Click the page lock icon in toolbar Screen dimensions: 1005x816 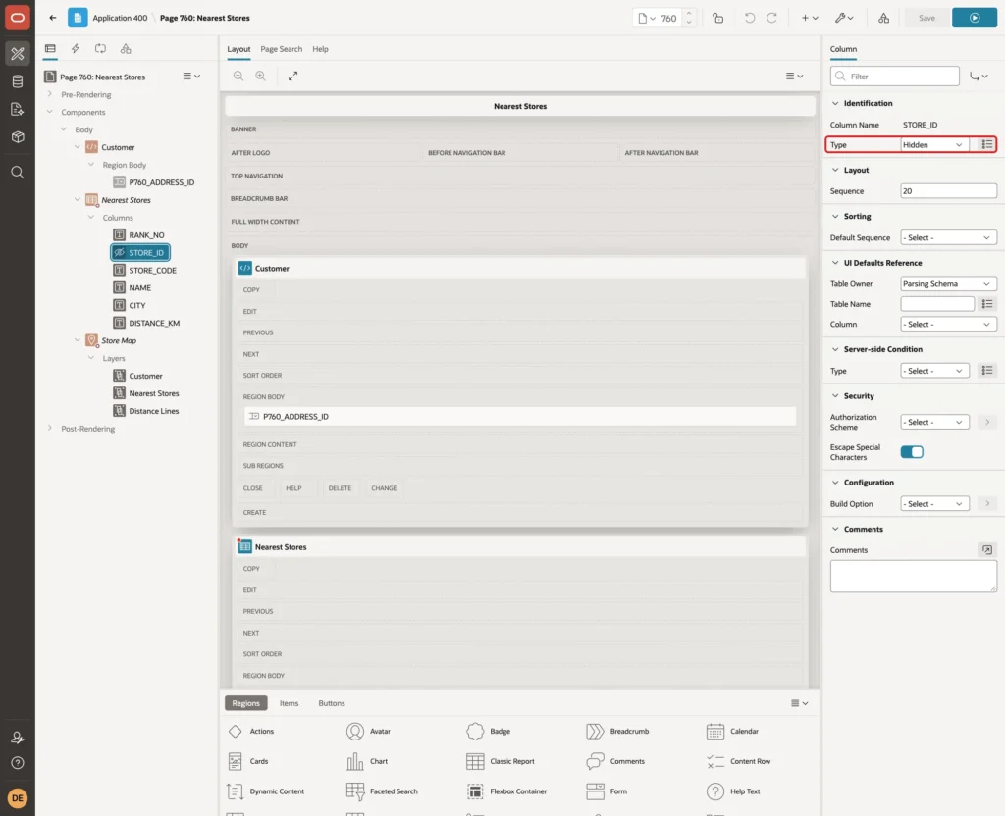pos(717,18)
